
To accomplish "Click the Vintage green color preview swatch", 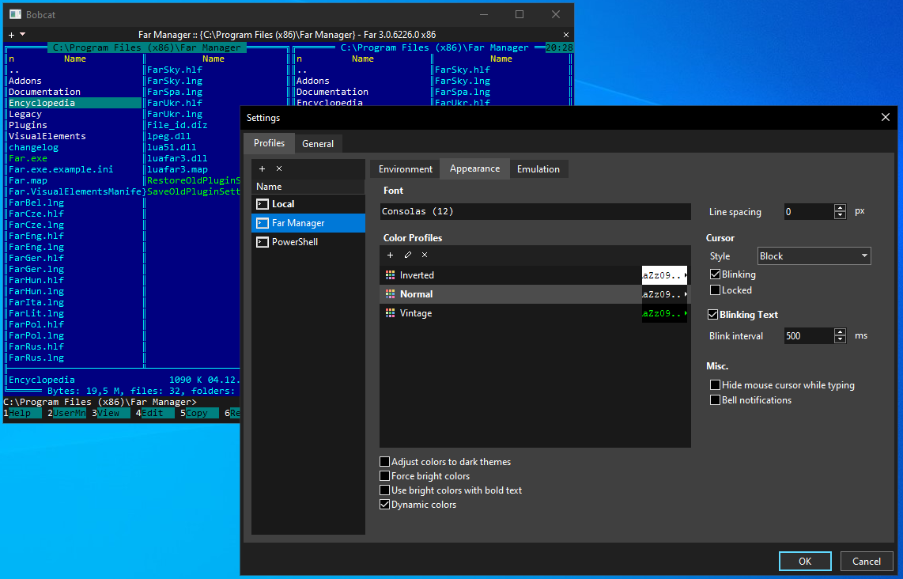I will [663, 313].
